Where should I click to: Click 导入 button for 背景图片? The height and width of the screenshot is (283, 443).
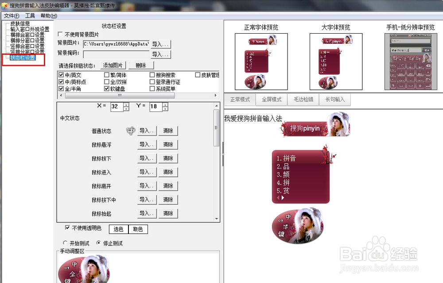click(161, 44)
